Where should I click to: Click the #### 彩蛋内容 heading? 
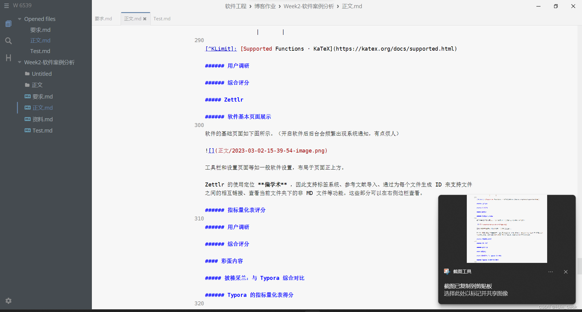point(224,261)
